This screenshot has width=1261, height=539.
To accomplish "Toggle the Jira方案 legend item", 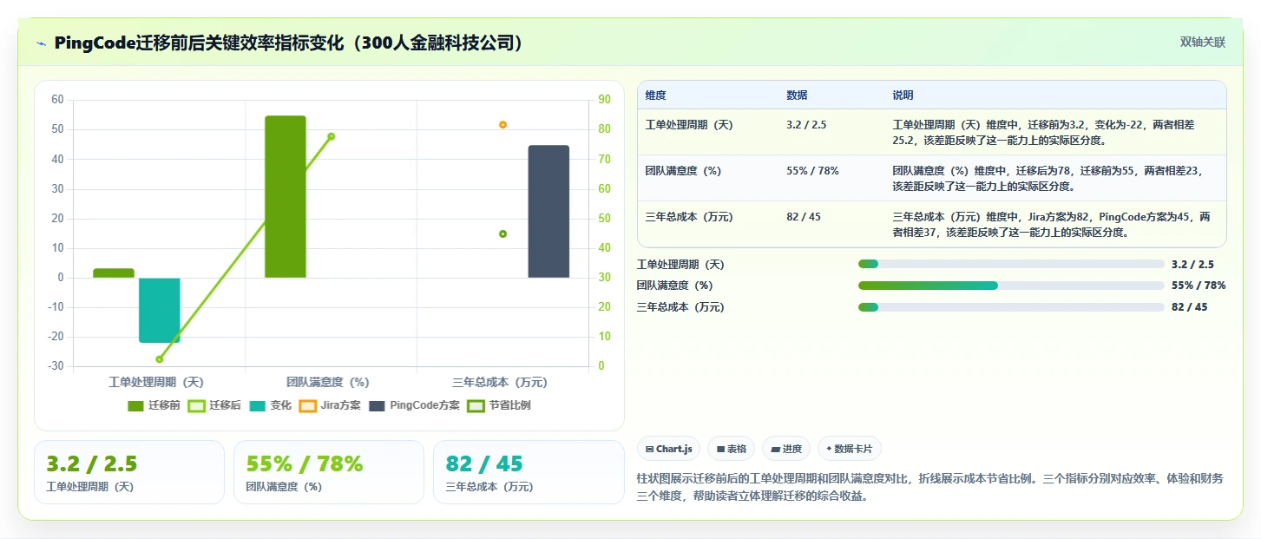I will click(330, 405).
